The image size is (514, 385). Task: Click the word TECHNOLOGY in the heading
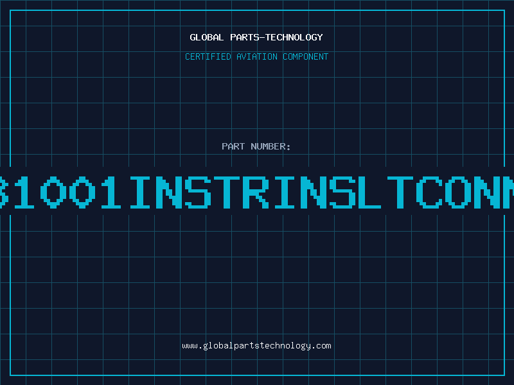click(x=294, y=37)
